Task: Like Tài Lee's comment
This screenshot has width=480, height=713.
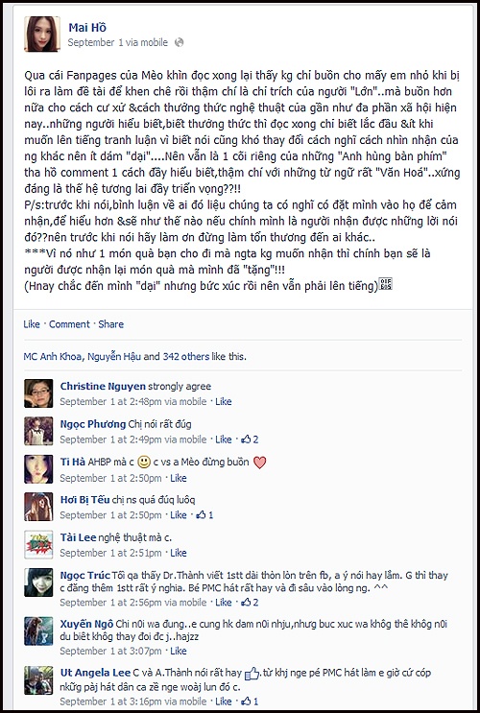Action: pyautogui.click(x=179, y=553)
